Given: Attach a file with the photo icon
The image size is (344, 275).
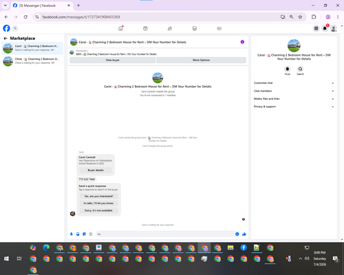Looking at the screenshot, I should (78, 234).
